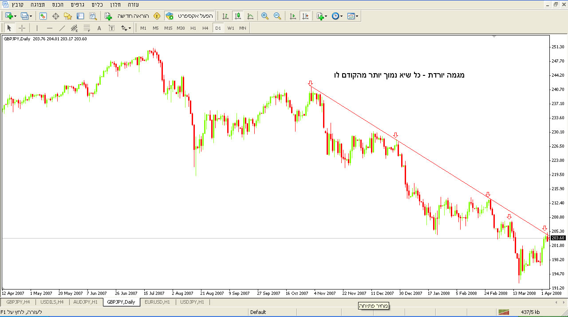
Task: Expand the indicators list dropdown
Action: pos(326,16)
